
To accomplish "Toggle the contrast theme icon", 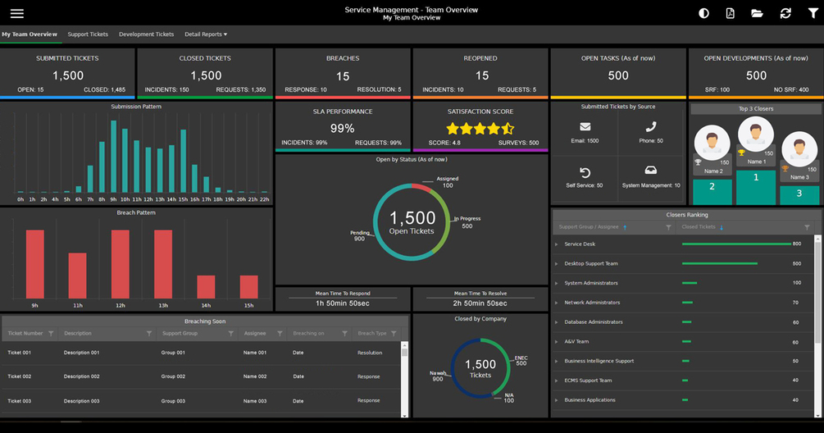I will point(703,14).
